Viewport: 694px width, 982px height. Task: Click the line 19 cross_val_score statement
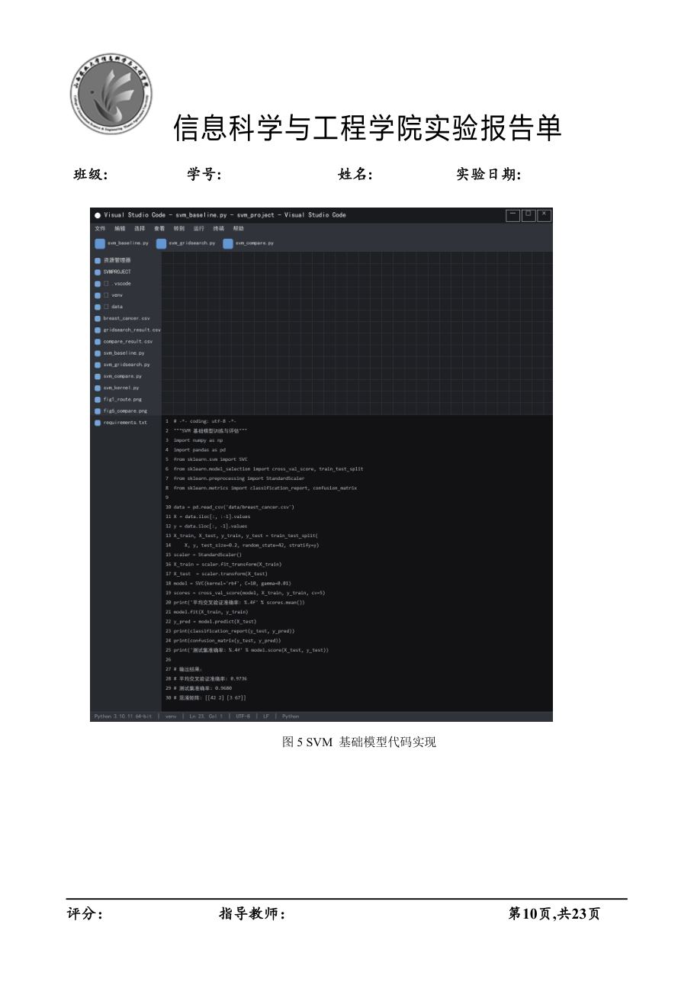click(x=249, y=593)
